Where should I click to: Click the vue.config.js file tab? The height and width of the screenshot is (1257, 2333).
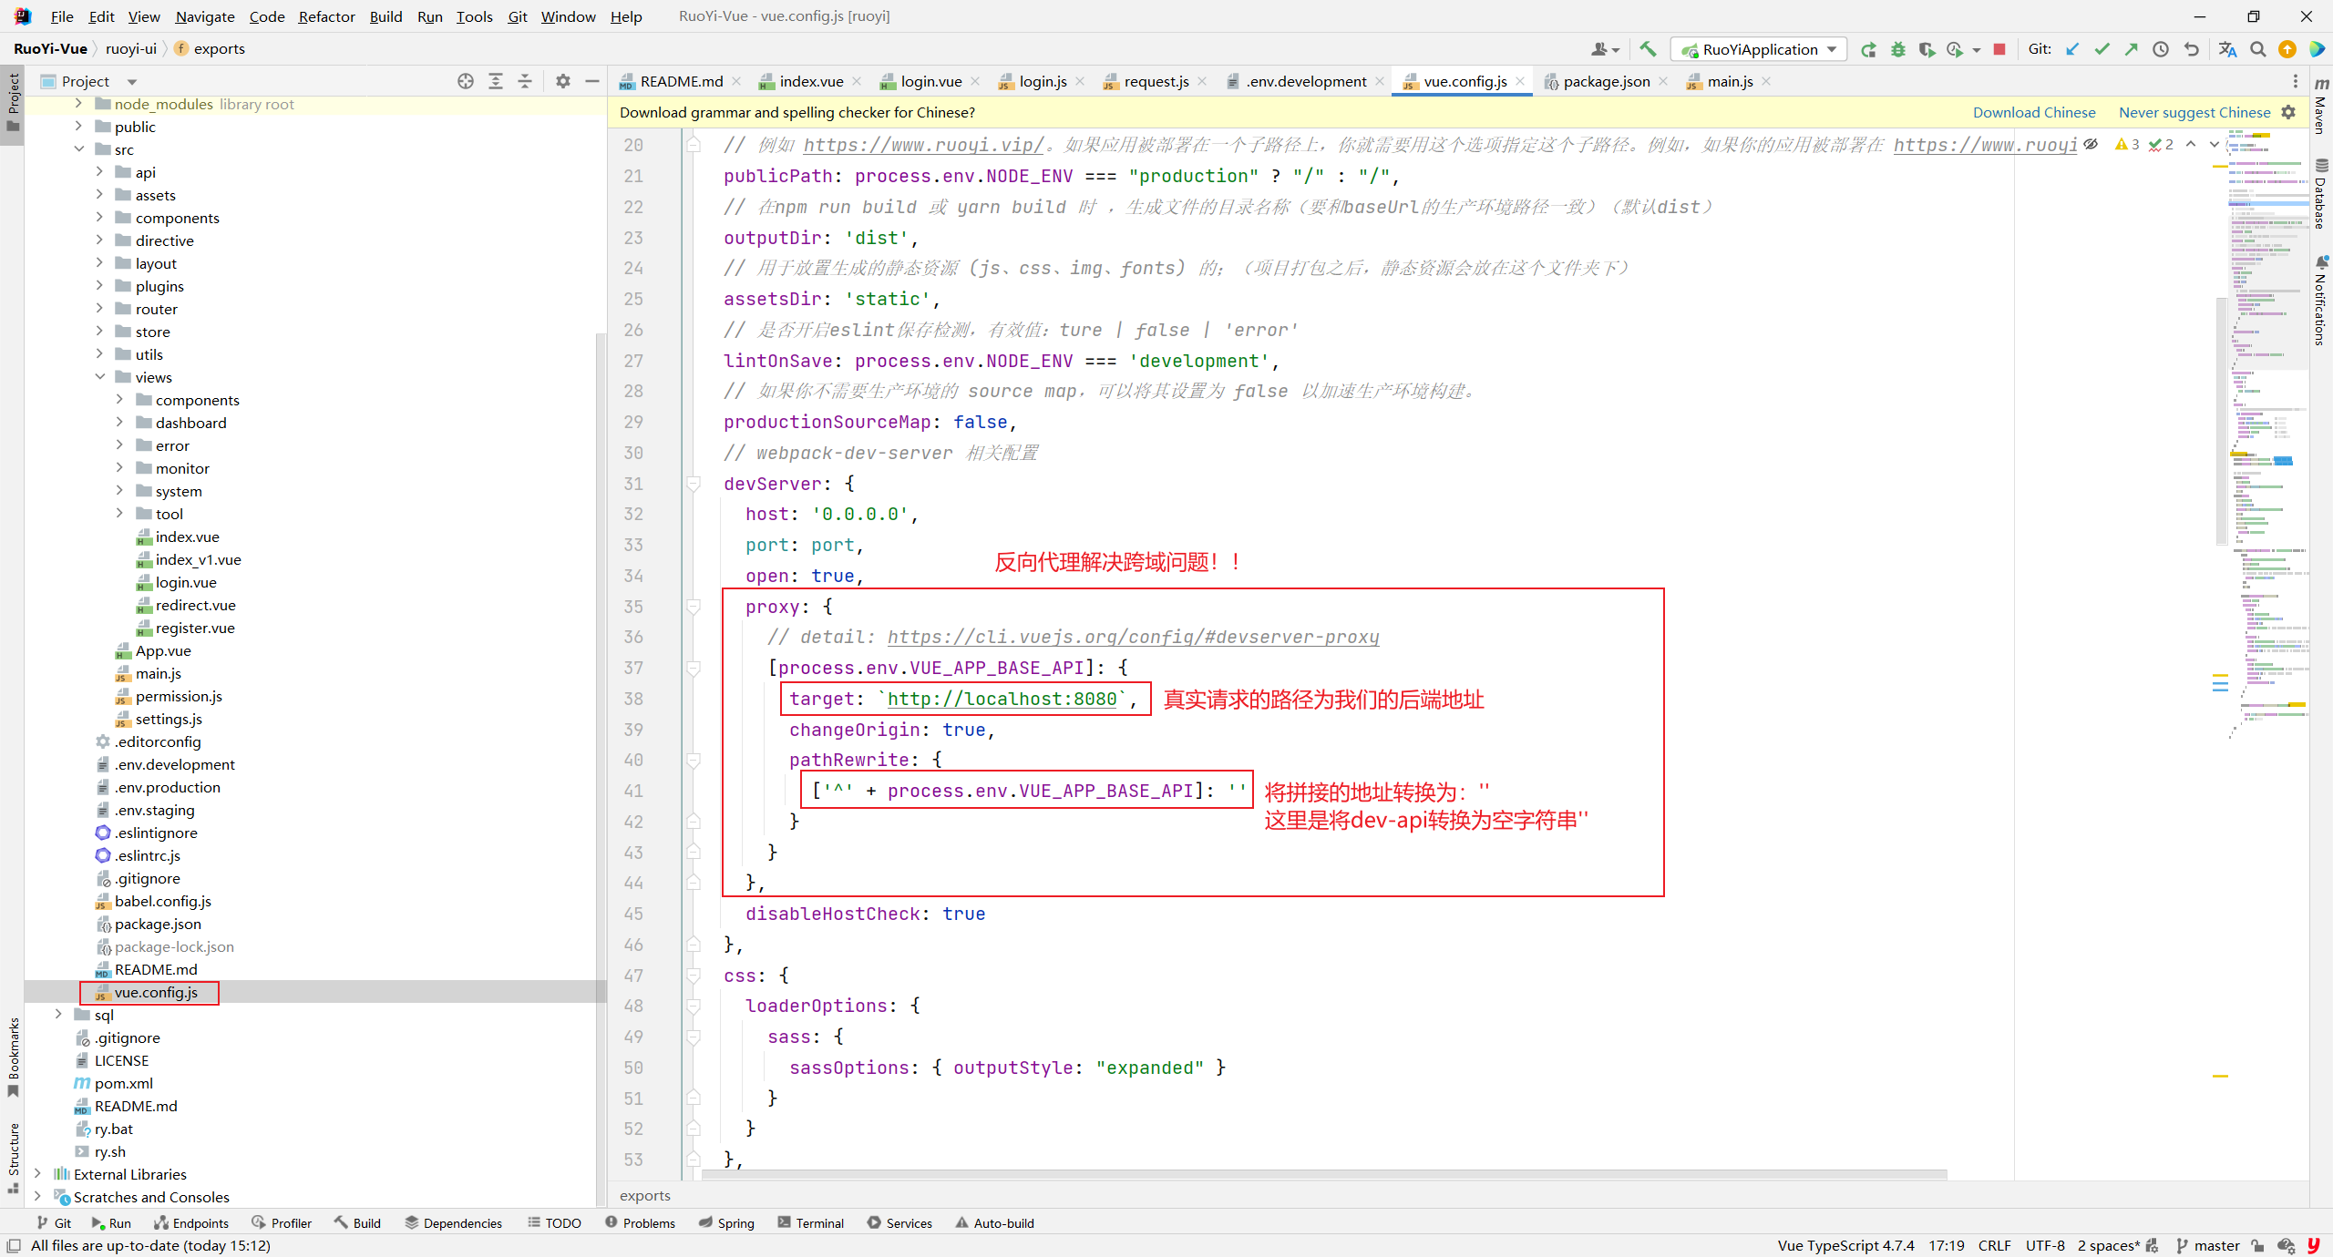[1462, 80]
